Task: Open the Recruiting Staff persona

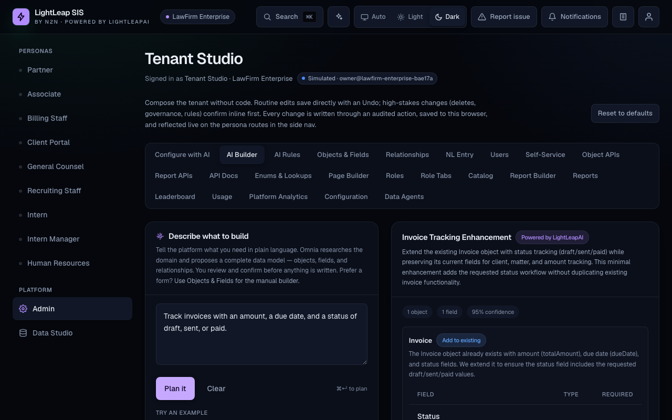Action: (x=72, y=191)
